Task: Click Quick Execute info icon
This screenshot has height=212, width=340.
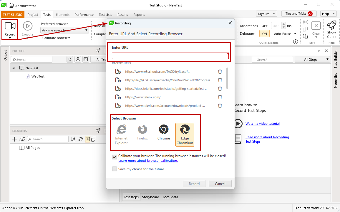Action: (295, 42)
